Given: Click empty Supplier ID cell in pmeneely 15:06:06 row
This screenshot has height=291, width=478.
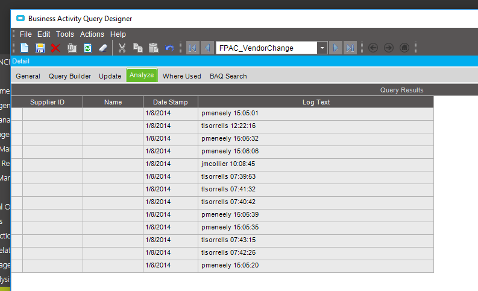Looking at the screenshot, I should coord(52,151).
